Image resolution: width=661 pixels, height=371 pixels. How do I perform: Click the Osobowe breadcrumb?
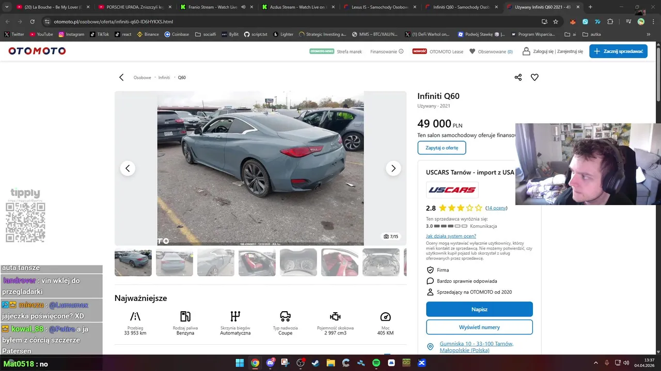(x=143, y=77)
